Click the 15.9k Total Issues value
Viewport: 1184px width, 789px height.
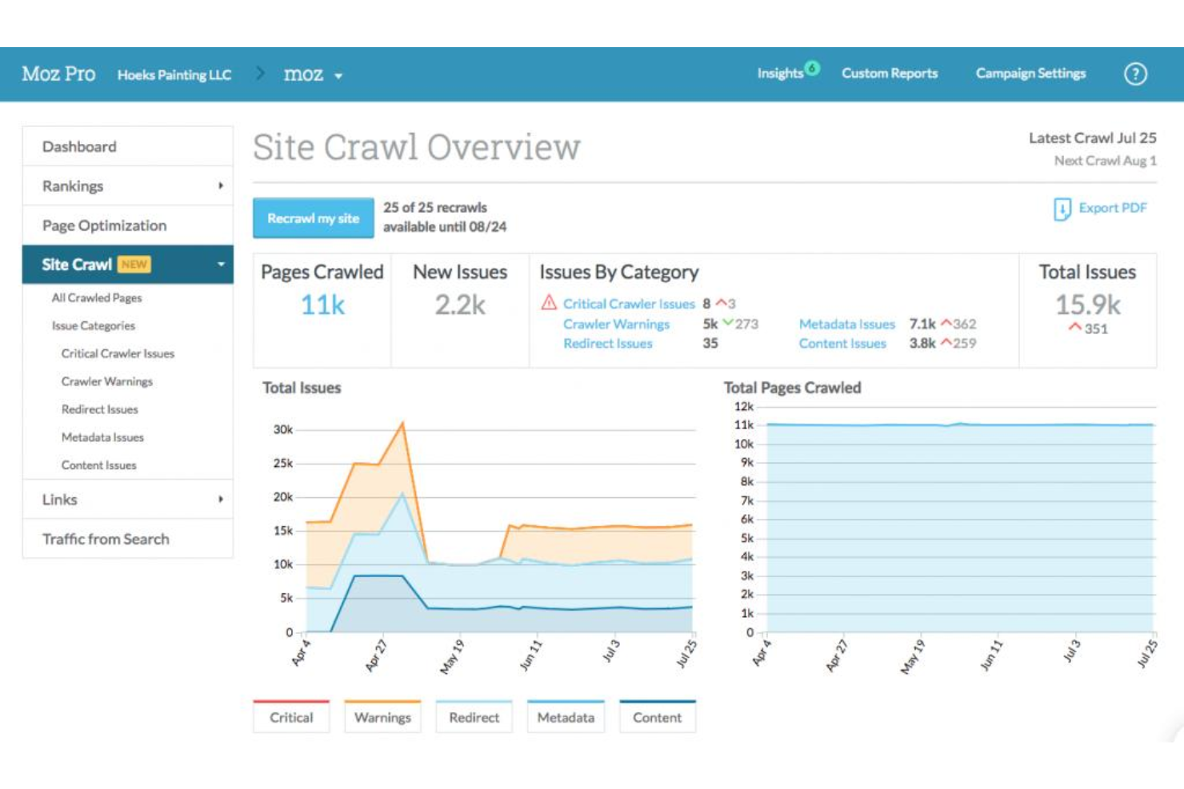(1088, 305)
